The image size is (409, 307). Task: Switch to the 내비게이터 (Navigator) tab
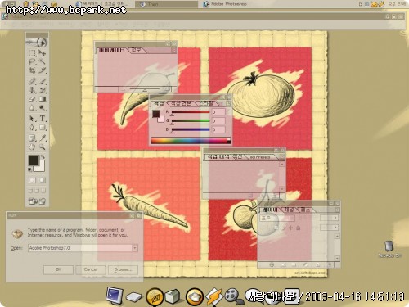112,50
